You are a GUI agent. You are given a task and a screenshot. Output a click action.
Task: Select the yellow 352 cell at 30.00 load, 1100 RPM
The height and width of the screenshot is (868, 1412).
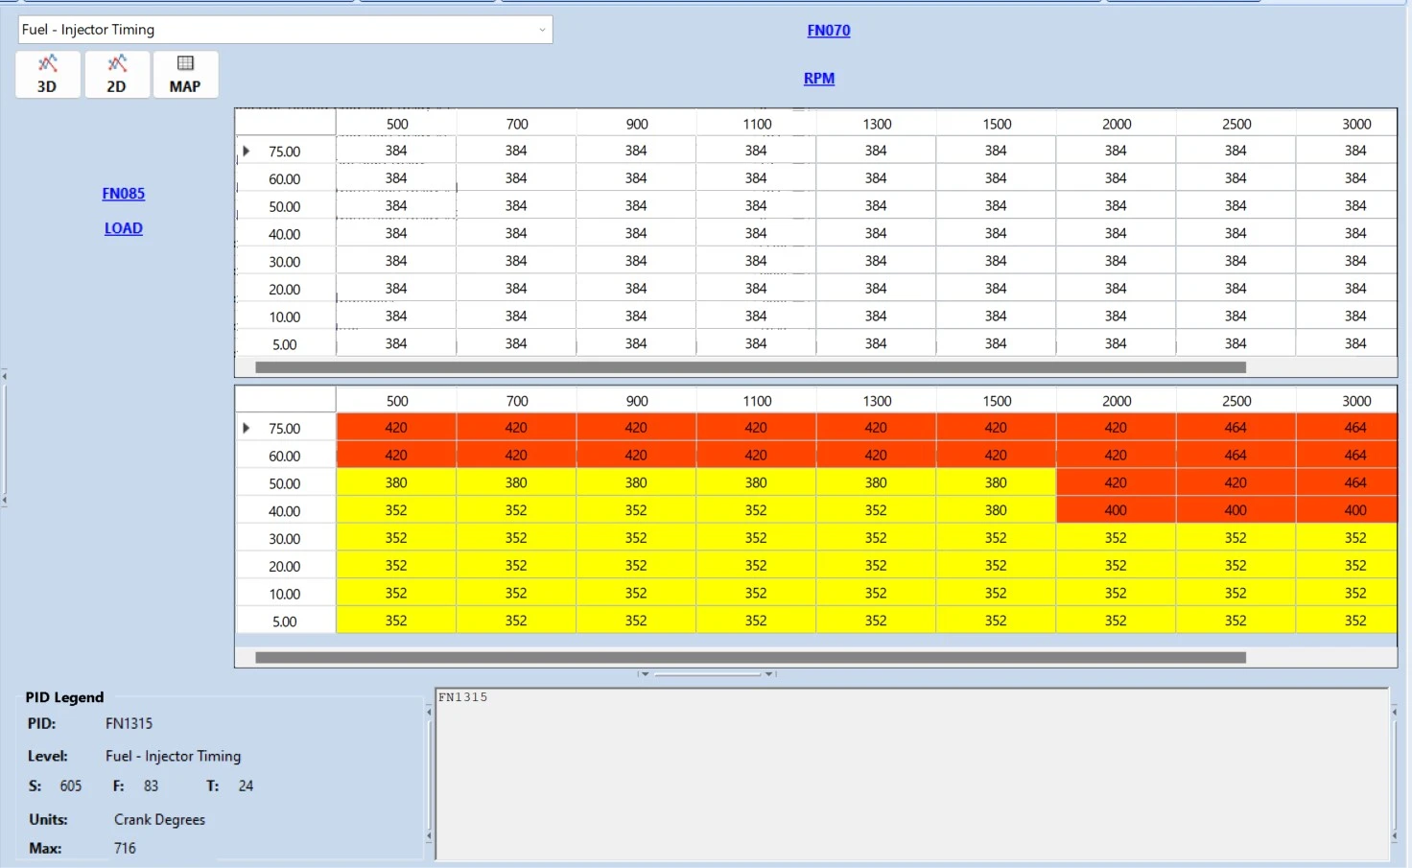pyautogui.click(x=756, y=538)
